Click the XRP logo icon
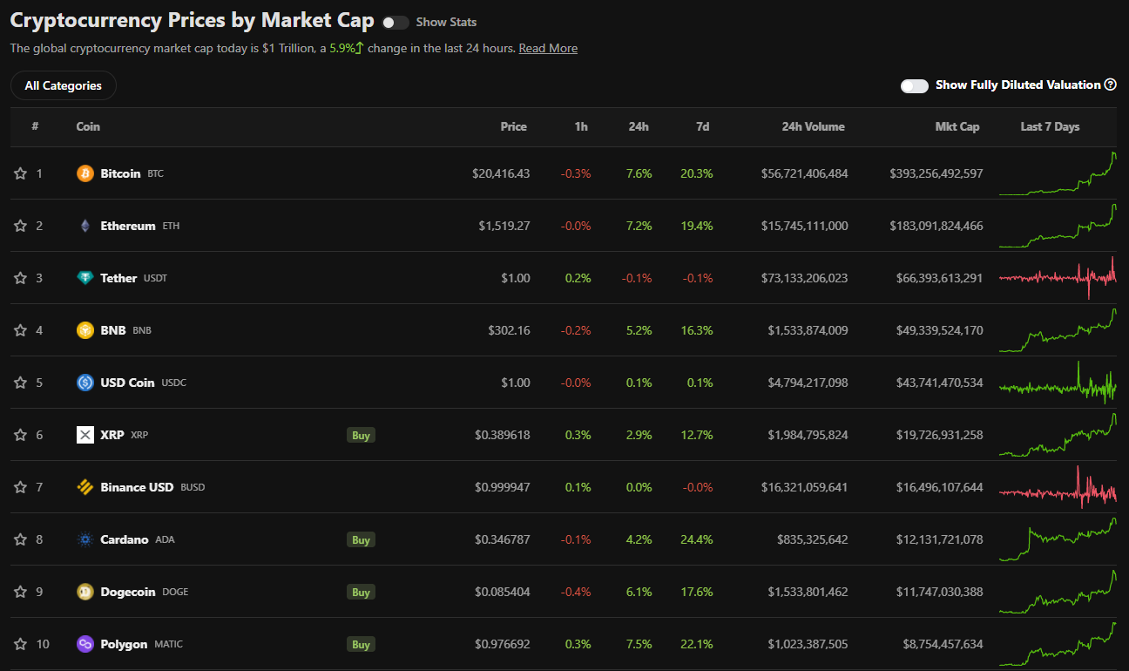1129x671 pixels. coord(85,435)
